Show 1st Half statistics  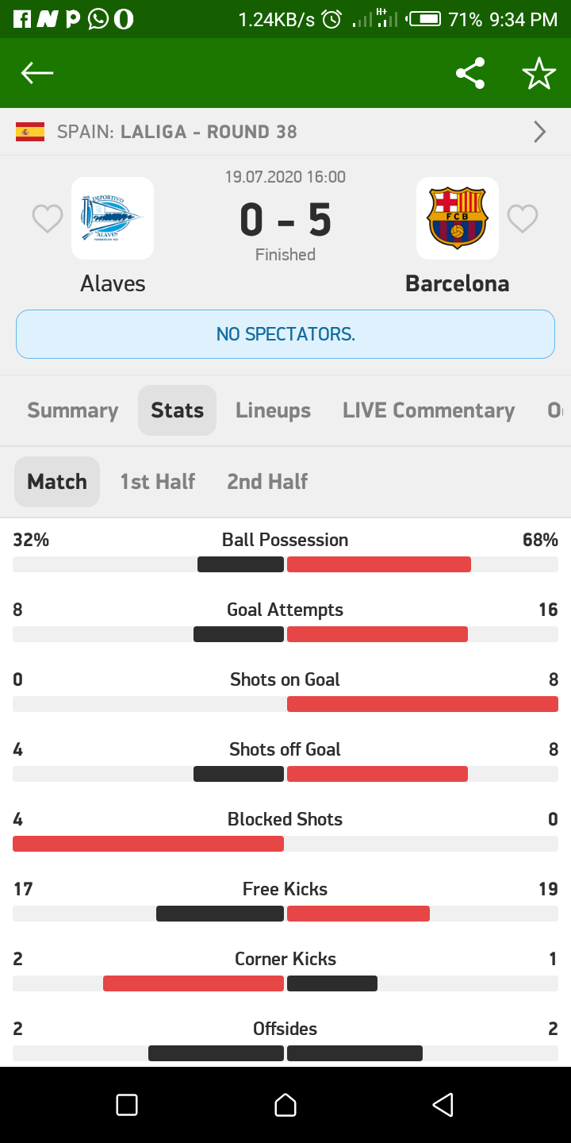(157, 482)
